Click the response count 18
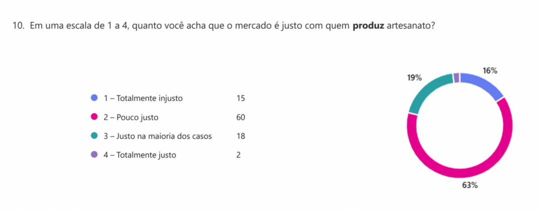Screen dimensions: 541x210 (x=240, y=136)
